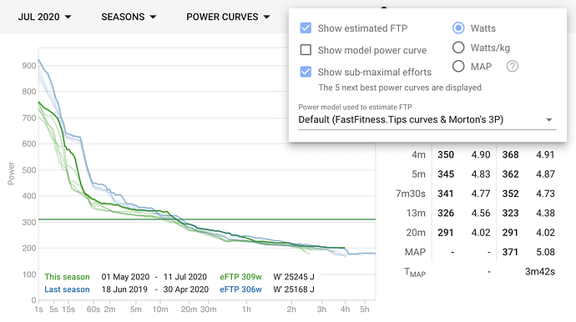576x322 pixels.
Task: Click the This season legend label
Action: (x=67, y=277)
